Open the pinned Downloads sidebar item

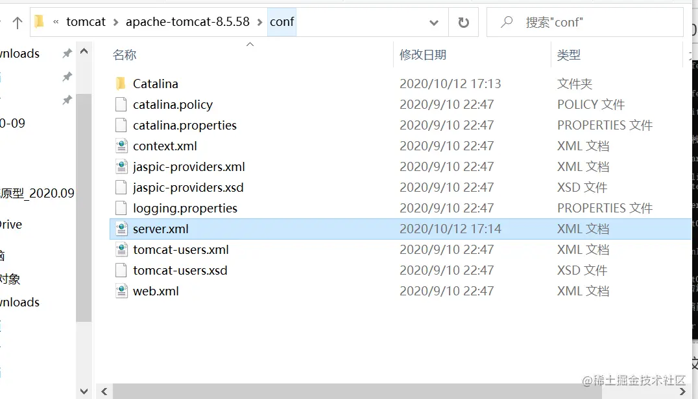[x=19, y=53]
